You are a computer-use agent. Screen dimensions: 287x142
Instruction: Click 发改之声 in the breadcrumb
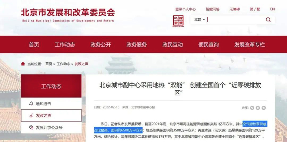(81, 64)
